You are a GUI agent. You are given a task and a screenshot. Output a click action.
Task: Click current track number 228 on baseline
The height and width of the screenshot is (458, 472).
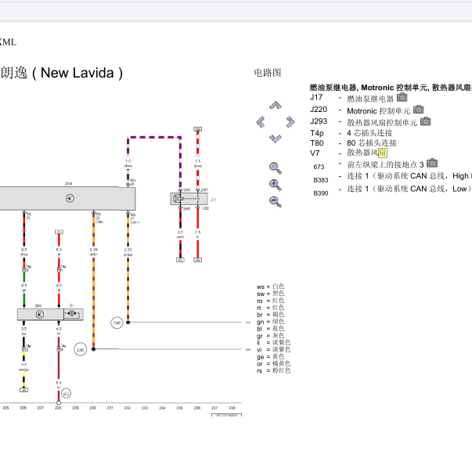tap(58, 408)
